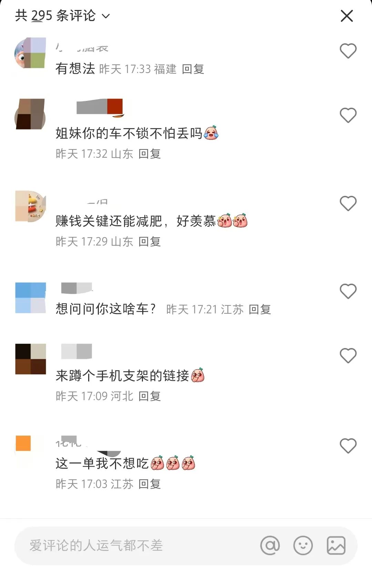Tap heart on "来蹲个手机支架的链接" comment

point(348,355)
